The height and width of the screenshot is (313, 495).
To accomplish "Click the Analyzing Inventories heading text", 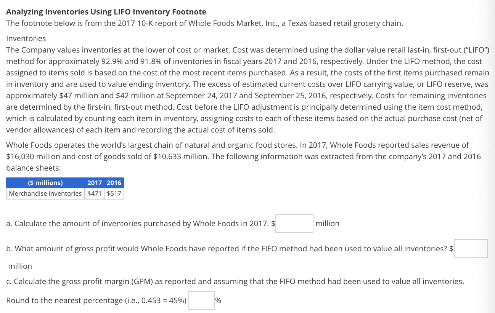I will pyautogui.click(x=106, y=12).
